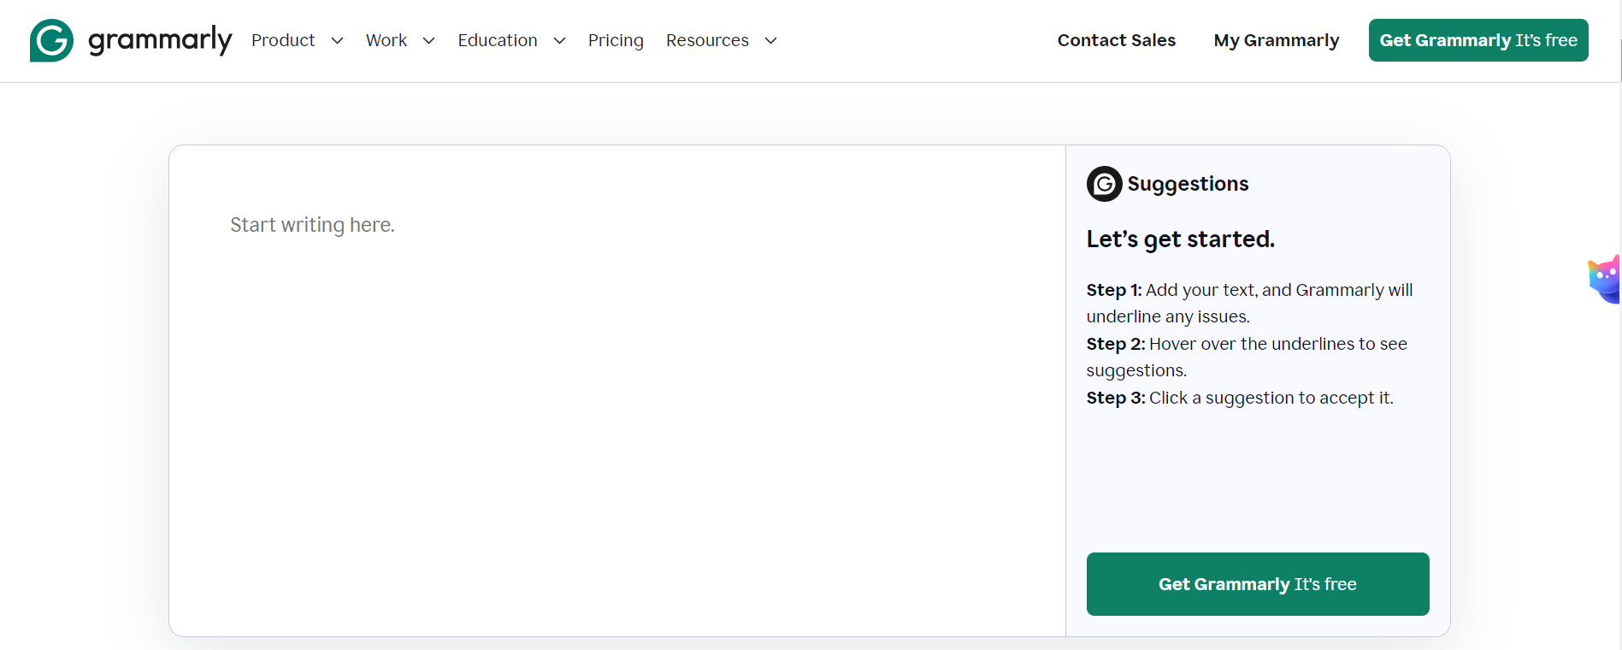Click the Let's get started heading
The height and width of the screenshot is (650, 1622).
(1180, 239)
